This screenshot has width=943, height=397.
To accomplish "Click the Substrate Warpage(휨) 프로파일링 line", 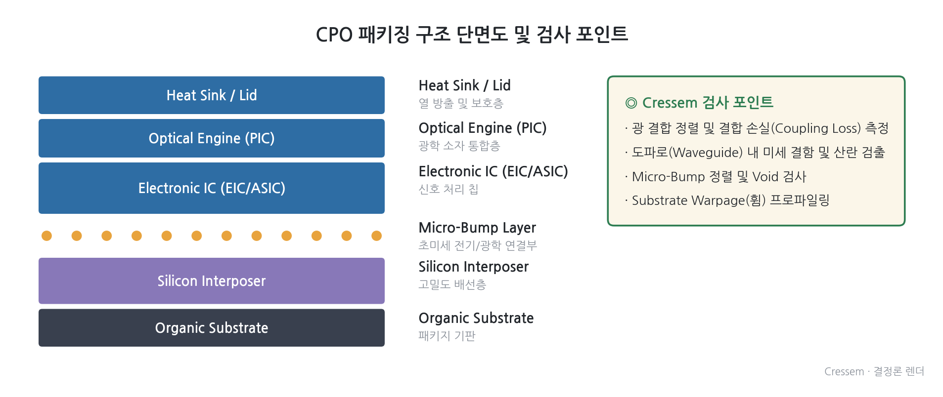I will (727, 200).
